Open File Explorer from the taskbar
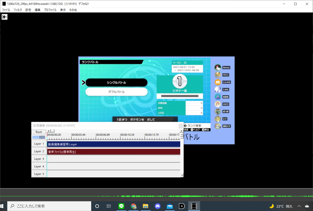The image size is (313, 211). [x=146, y=206]
